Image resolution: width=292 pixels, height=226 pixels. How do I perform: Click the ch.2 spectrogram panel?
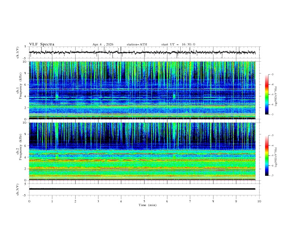click(x=142, y=151)
